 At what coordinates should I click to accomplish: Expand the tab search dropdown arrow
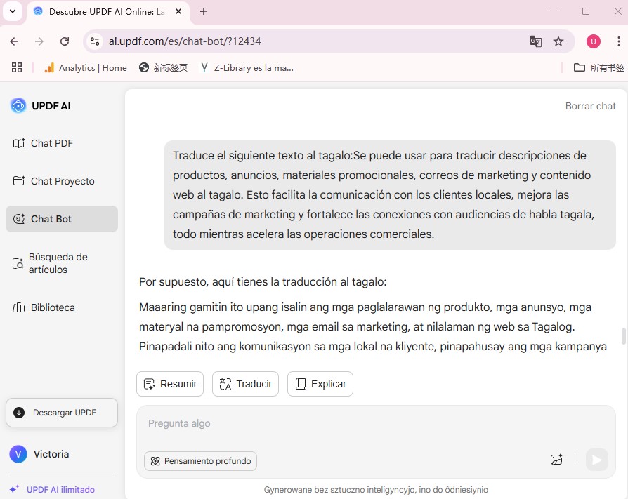tap(13, 11)
